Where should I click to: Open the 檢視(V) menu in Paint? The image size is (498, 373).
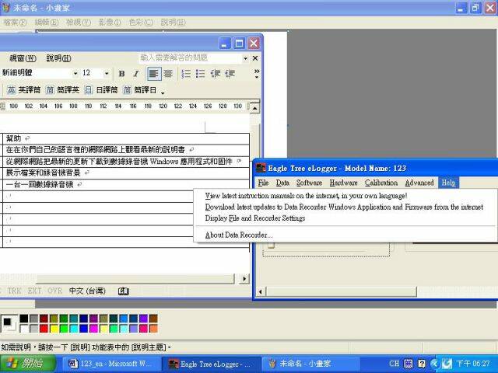click(x=79, y=23)
